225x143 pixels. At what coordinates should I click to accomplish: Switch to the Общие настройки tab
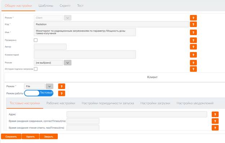[x=18, y=6]
